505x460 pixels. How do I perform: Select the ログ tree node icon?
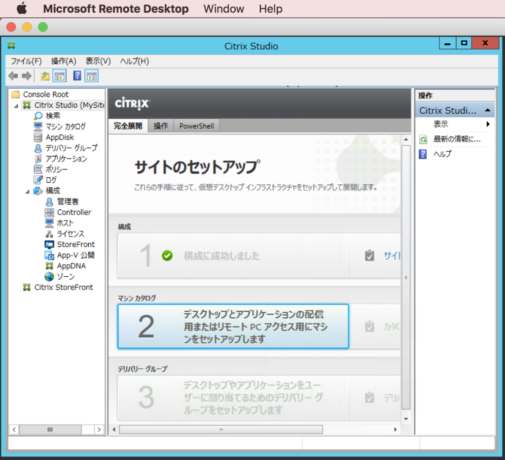click(38, 180)
